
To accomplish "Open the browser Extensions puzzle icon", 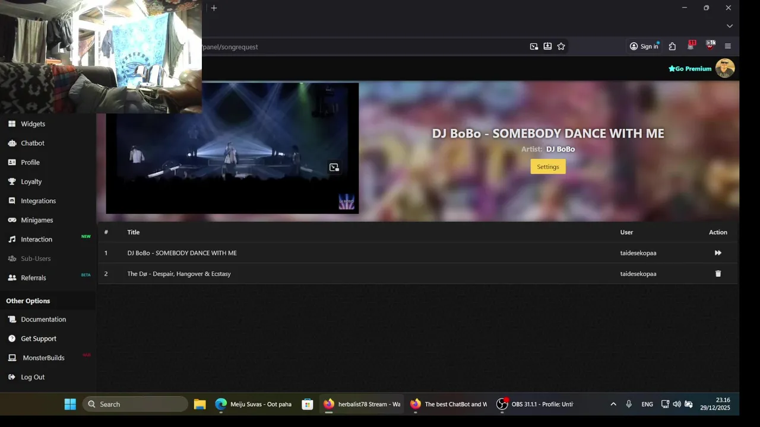I will (x=672, y=46).
